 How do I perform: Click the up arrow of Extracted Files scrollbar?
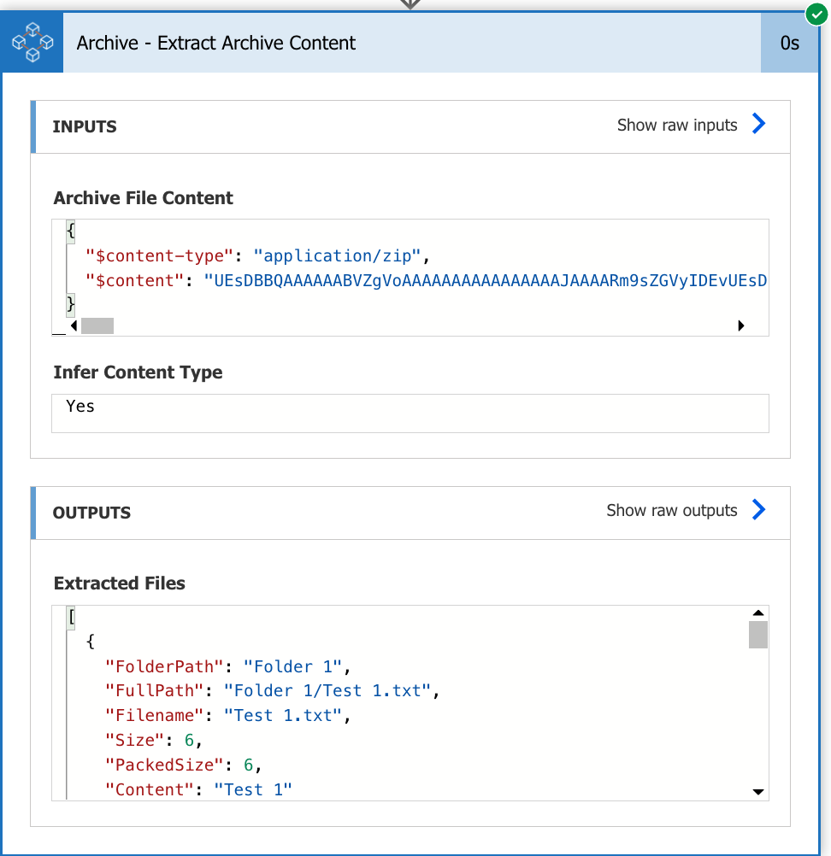[758, 613]
